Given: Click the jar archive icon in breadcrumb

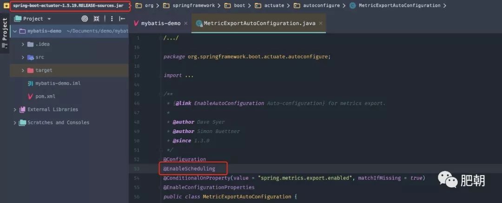Looking at the screenshot, I should coord(6,6).
